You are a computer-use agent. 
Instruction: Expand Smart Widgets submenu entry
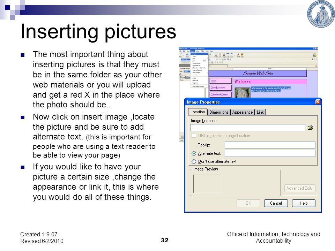199,73
